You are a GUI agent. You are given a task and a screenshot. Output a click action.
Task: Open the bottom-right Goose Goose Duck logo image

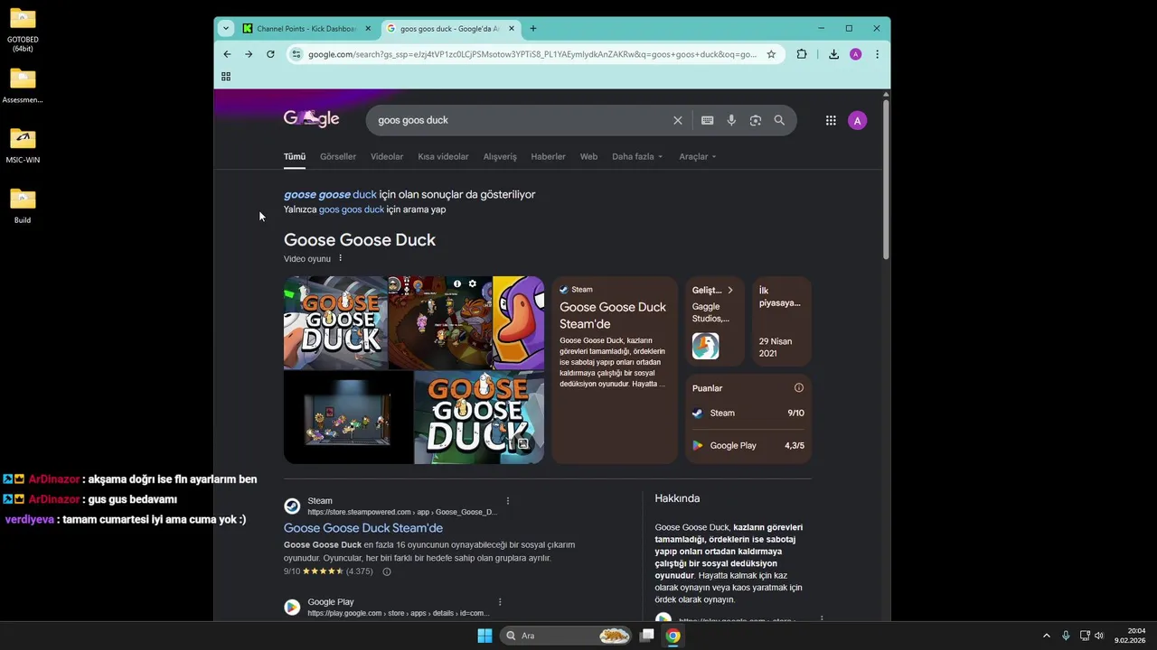pyautogui.click(x=479, y=417)
